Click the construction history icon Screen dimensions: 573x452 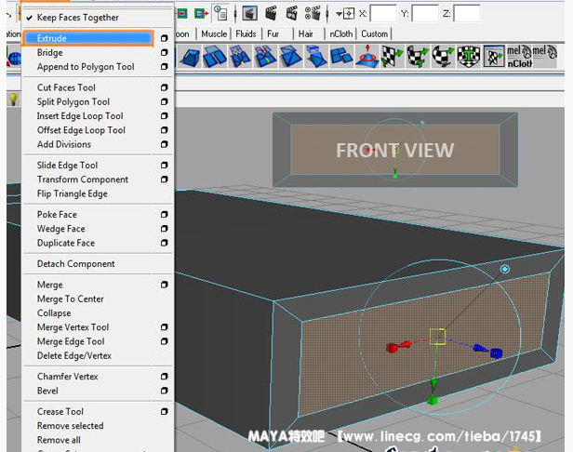[x=220, y=13]
